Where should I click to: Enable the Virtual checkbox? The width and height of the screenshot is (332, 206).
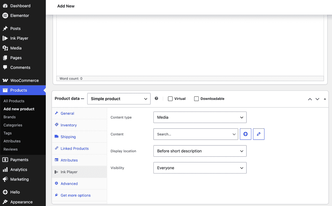point(170,99)
